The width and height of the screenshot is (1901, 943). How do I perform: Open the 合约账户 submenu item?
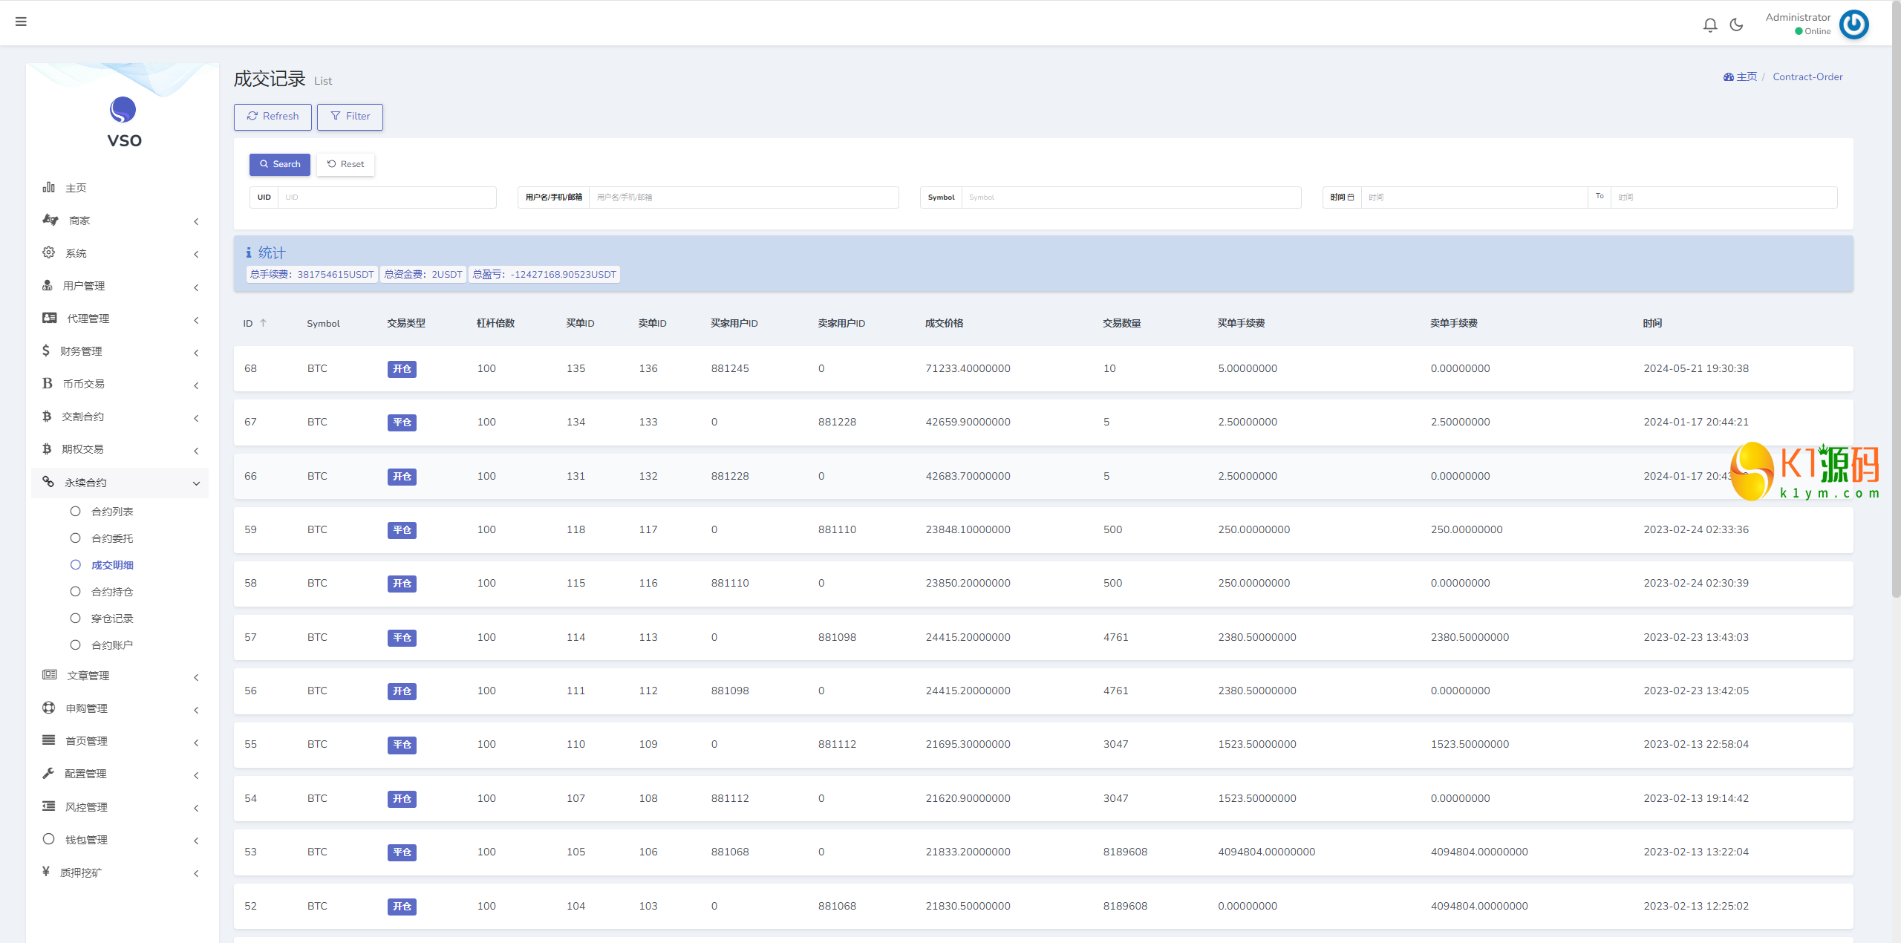(111, 645)
